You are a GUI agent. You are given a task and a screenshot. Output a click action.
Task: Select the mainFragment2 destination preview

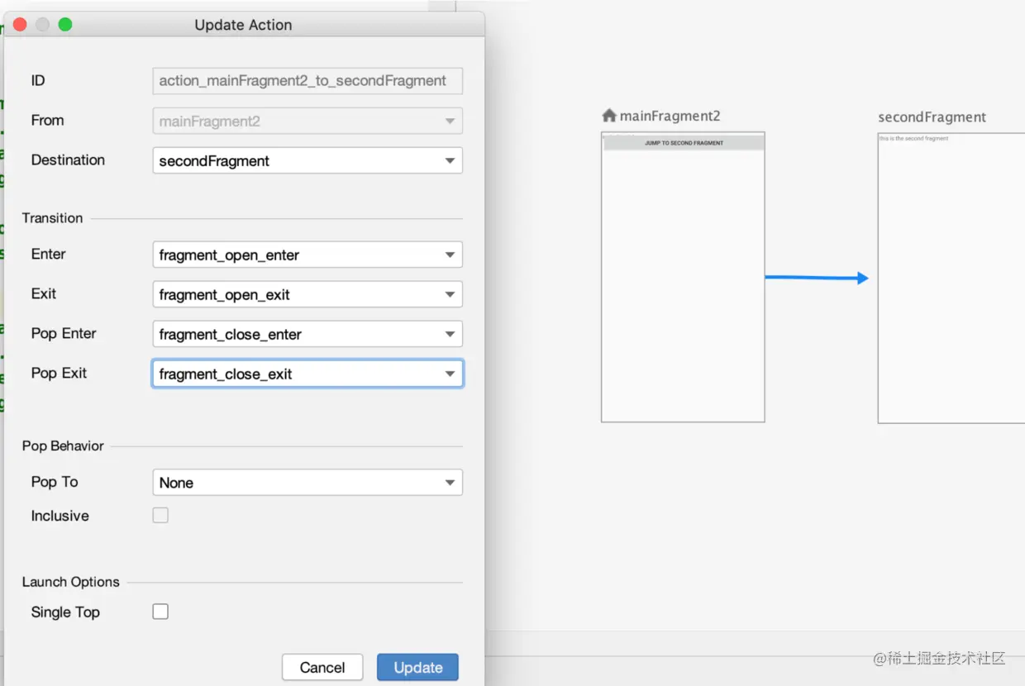click(x=683, y=277)
